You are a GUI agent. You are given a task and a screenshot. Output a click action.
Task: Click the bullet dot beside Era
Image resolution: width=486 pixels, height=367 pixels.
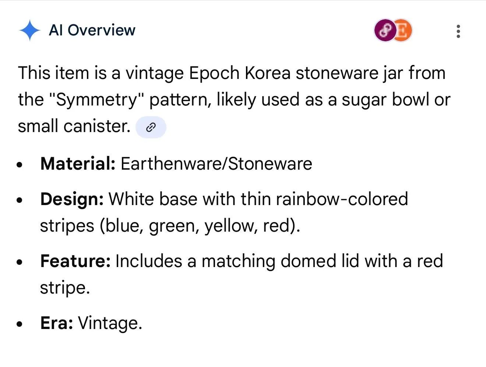click(20, 325)
